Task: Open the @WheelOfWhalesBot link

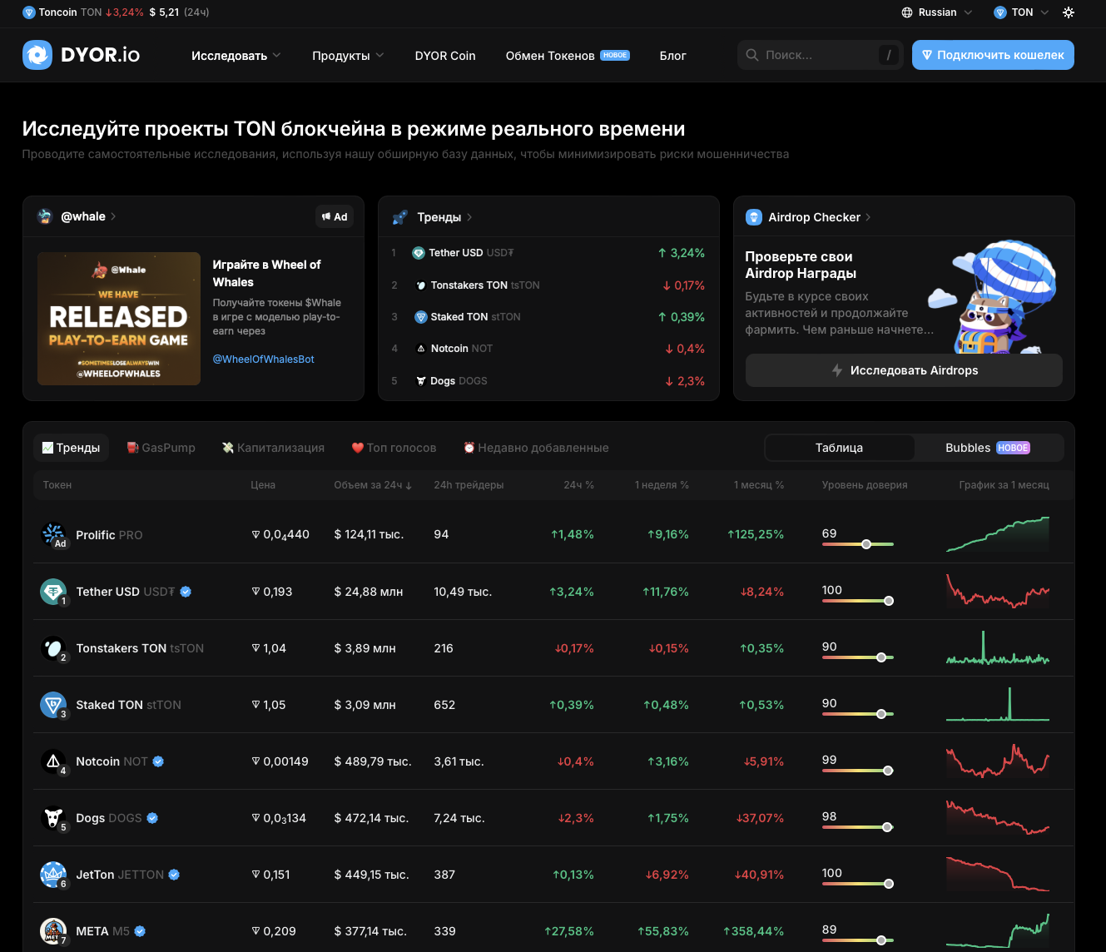Action: [x=263, y=359]
